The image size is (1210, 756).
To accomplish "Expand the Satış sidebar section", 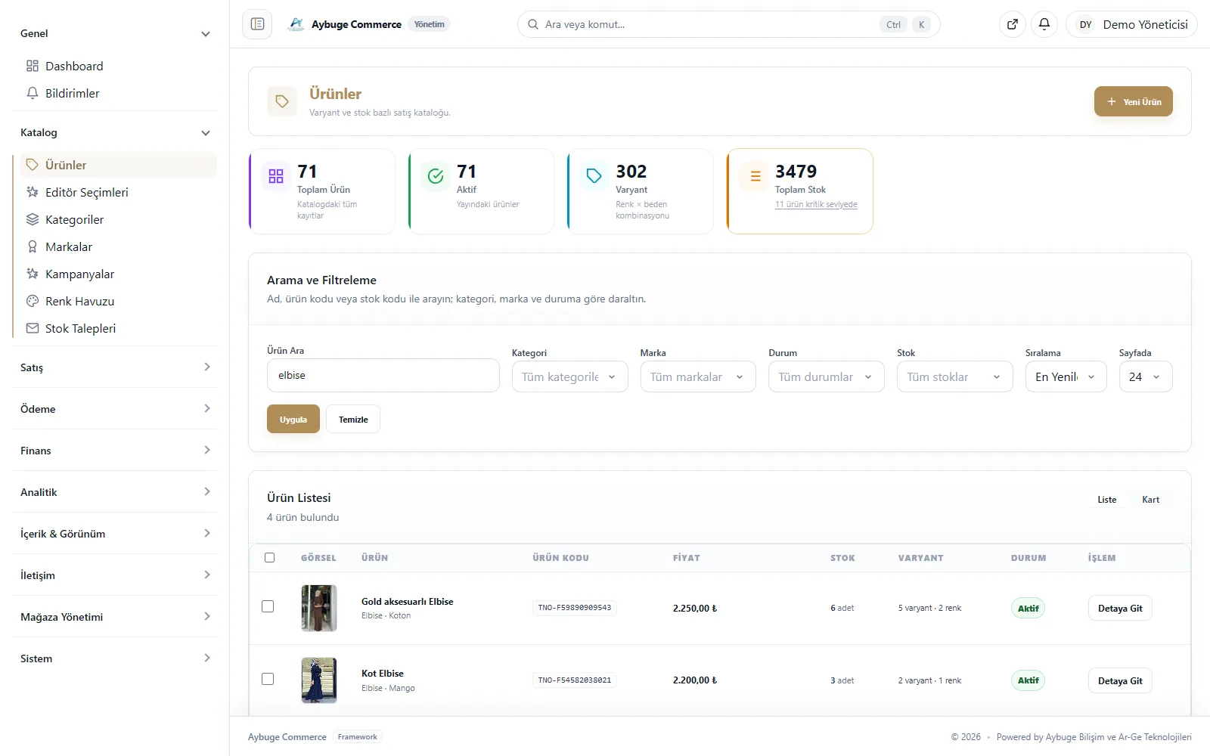I will pyautogui.click(x=115, y=367).
